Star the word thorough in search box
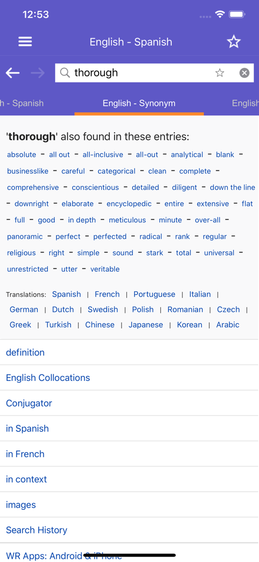Viewport: 259px width, 562px height. (220, 73)
